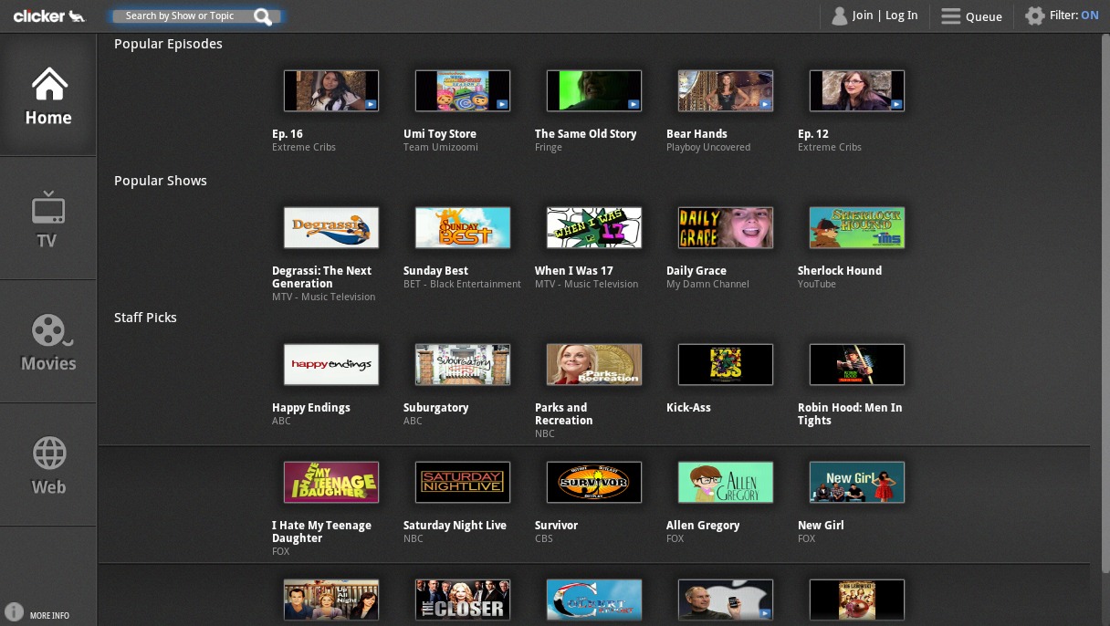Click the Bear Hands episode title
Viewport: 1110px width, 626px height.
pos(696,134)
